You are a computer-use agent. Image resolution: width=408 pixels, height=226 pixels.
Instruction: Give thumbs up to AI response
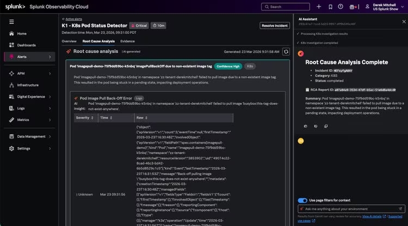(306, 126)
